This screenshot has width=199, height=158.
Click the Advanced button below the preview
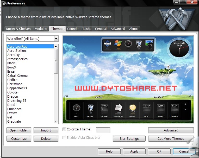point(171,130)
